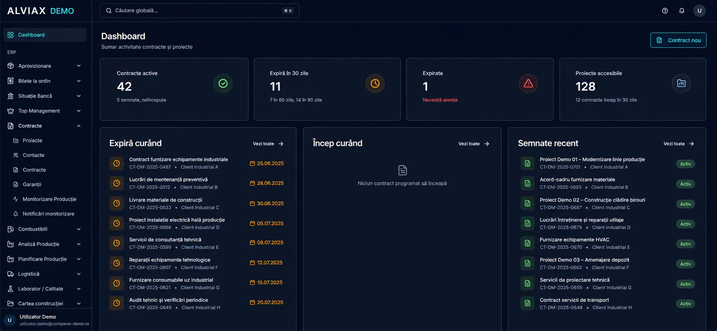Viewport: 717px width, 331px height.
Task: Click Vezi toate in Încep curând
Action: coord(474,144)
